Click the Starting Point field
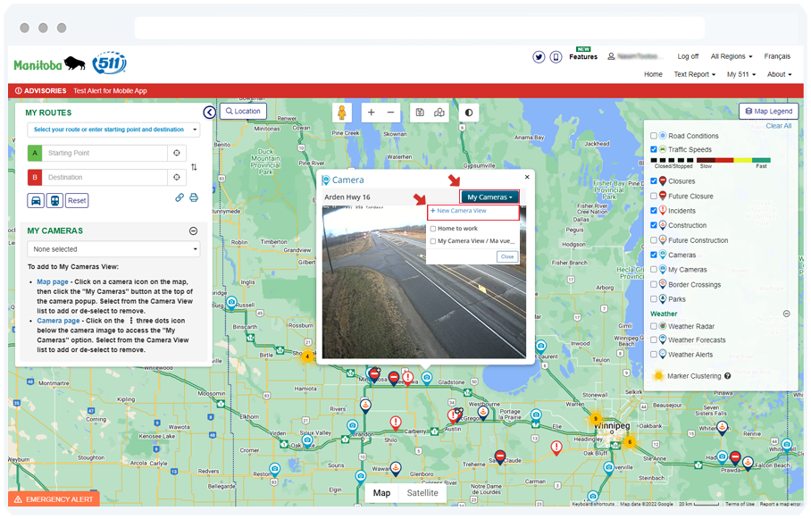811x519 pixels. [x=105, y=153]
